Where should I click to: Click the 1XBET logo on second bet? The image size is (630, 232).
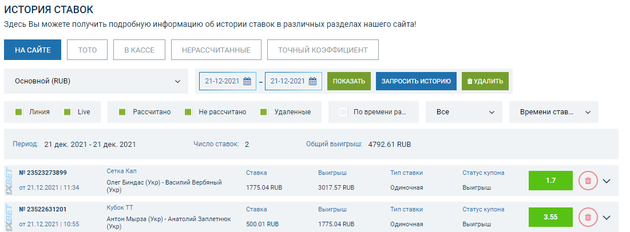click(9, 217)
